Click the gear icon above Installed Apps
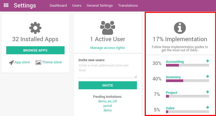Image resolution: width=216 pixels, height=116 pixels. point(35,28)
